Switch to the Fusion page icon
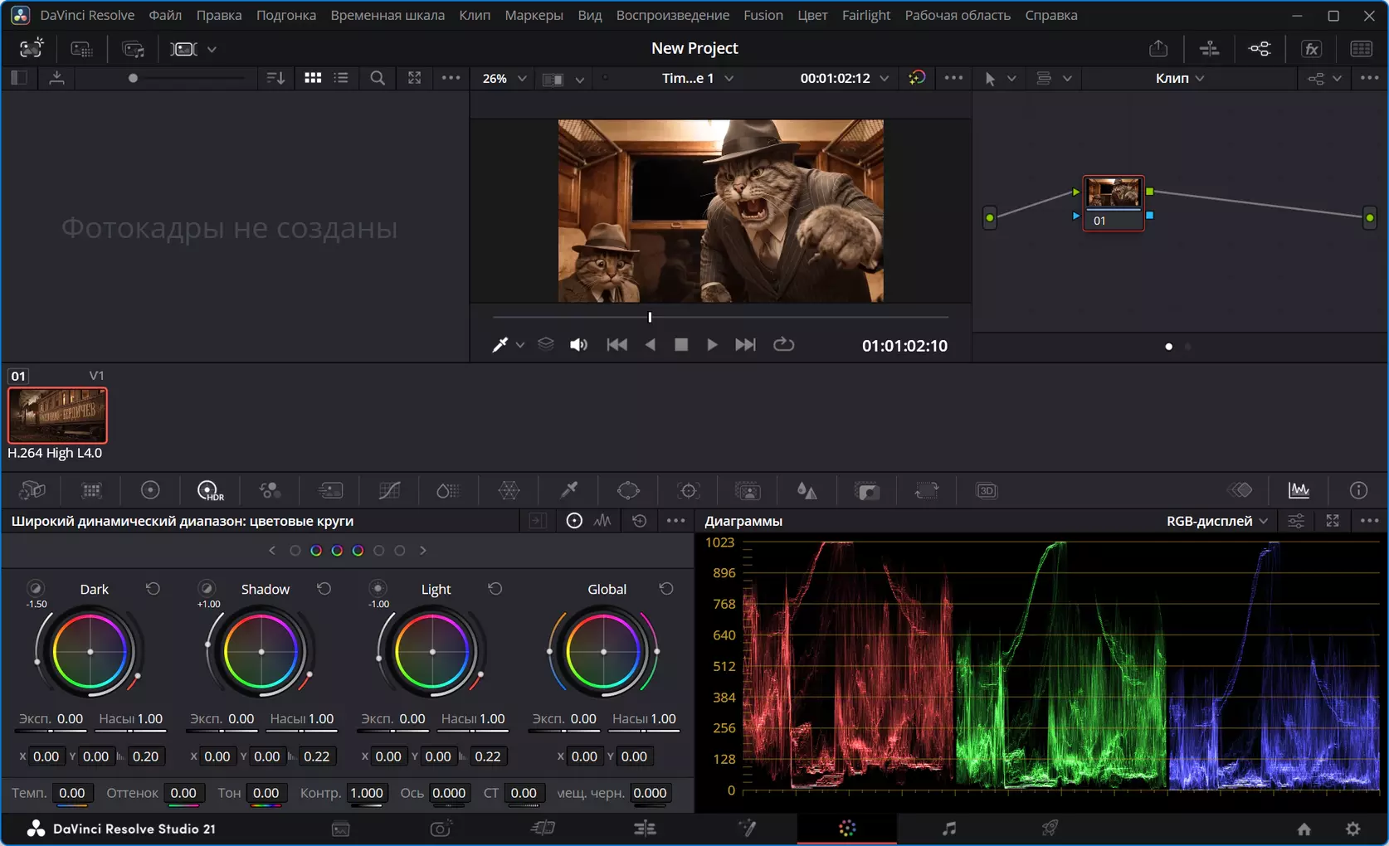 (747, 828)
